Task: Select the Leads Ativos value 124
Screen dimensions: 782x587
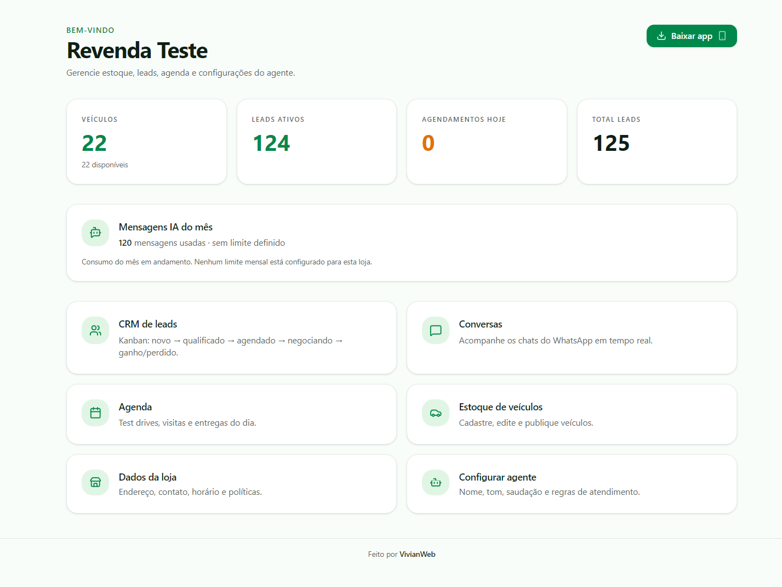Action: pyautogui.click(x=271, y=143)
